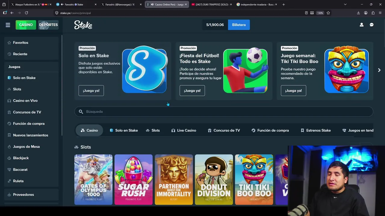Click the browser forward arrow

tap(19, 13)
